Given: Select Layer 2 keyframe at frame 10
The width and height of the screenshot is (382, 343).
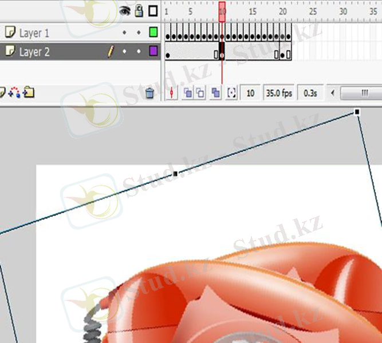Looking at the screenshot, I should [x=222, y=51].
